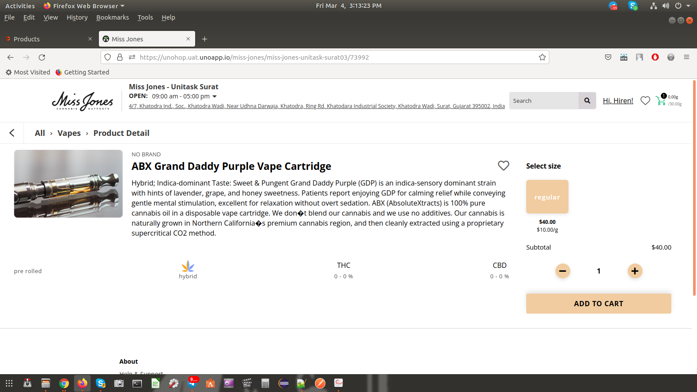Go to Vapes breadcrumb link
697x392 pixels.
(69, 133)
